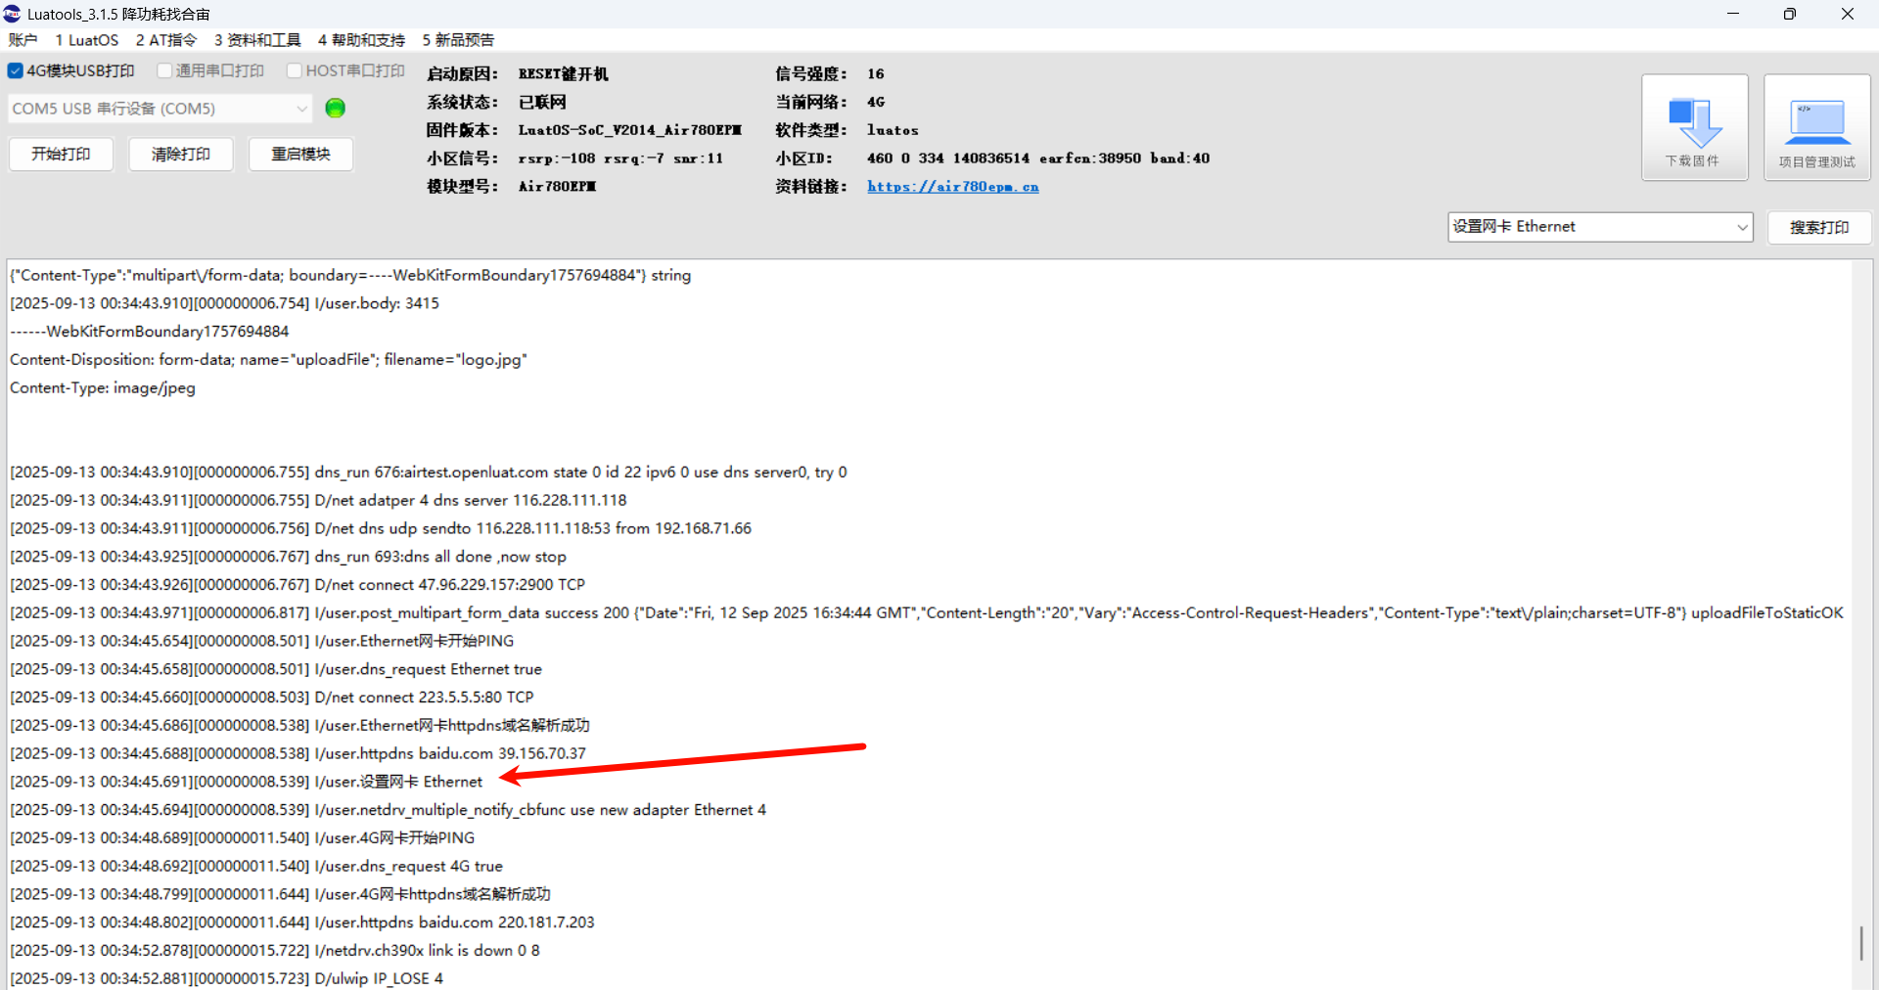Click the 当前网络 value 4G
The height and width of the screenshot is (990, 1879).
875,102
